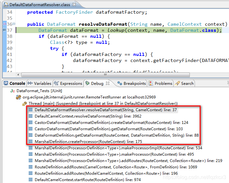The width and height of the screenshot is (229, 183).
Task: Click the class file icon on editor tab
Action: 6,5
